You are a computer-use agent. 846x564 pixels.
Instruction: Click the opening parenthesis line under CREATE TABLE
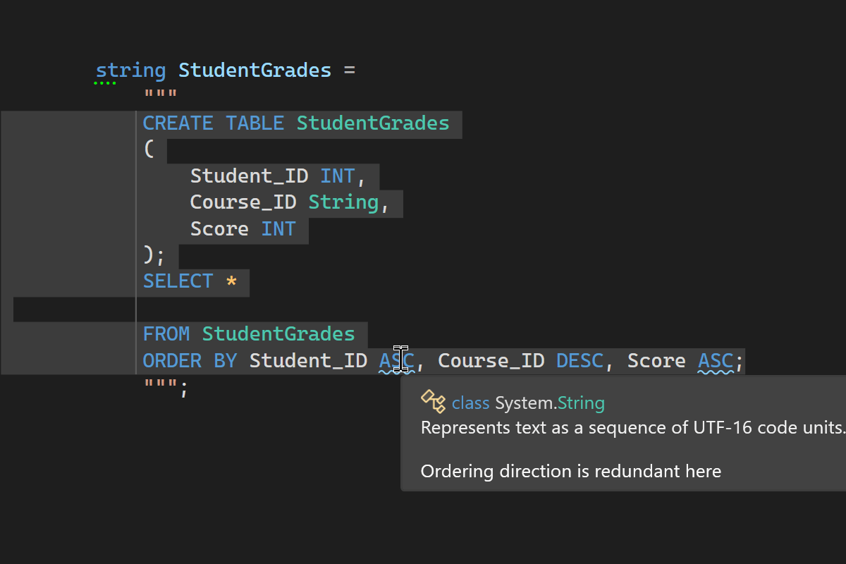click(x=149, y=149)
